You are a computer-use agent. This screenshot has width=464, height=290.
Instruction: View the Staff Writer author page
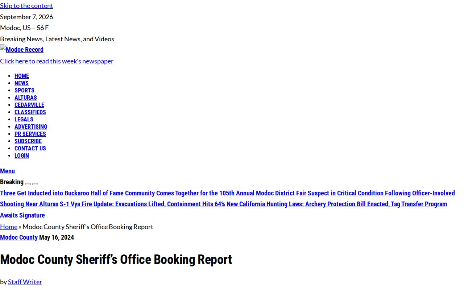tap(25, 282)
